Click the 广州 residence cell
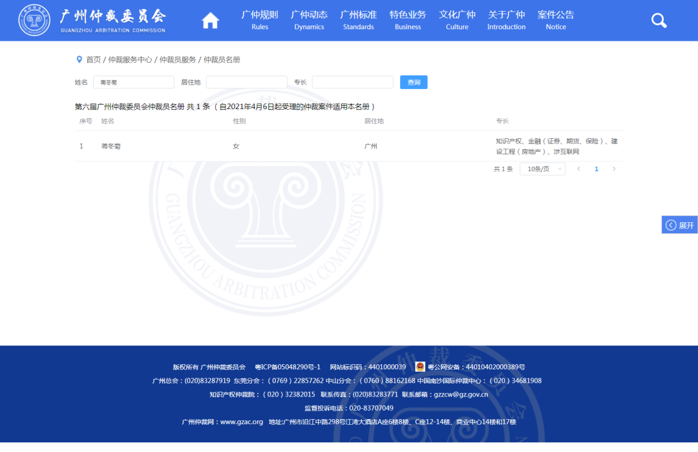The height and width of the screenshot is (452, 698). (x=370, y=146)
